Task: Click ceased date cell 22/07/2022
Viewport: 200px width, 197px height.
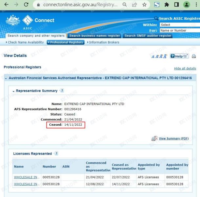Action: tap(121, 177)
